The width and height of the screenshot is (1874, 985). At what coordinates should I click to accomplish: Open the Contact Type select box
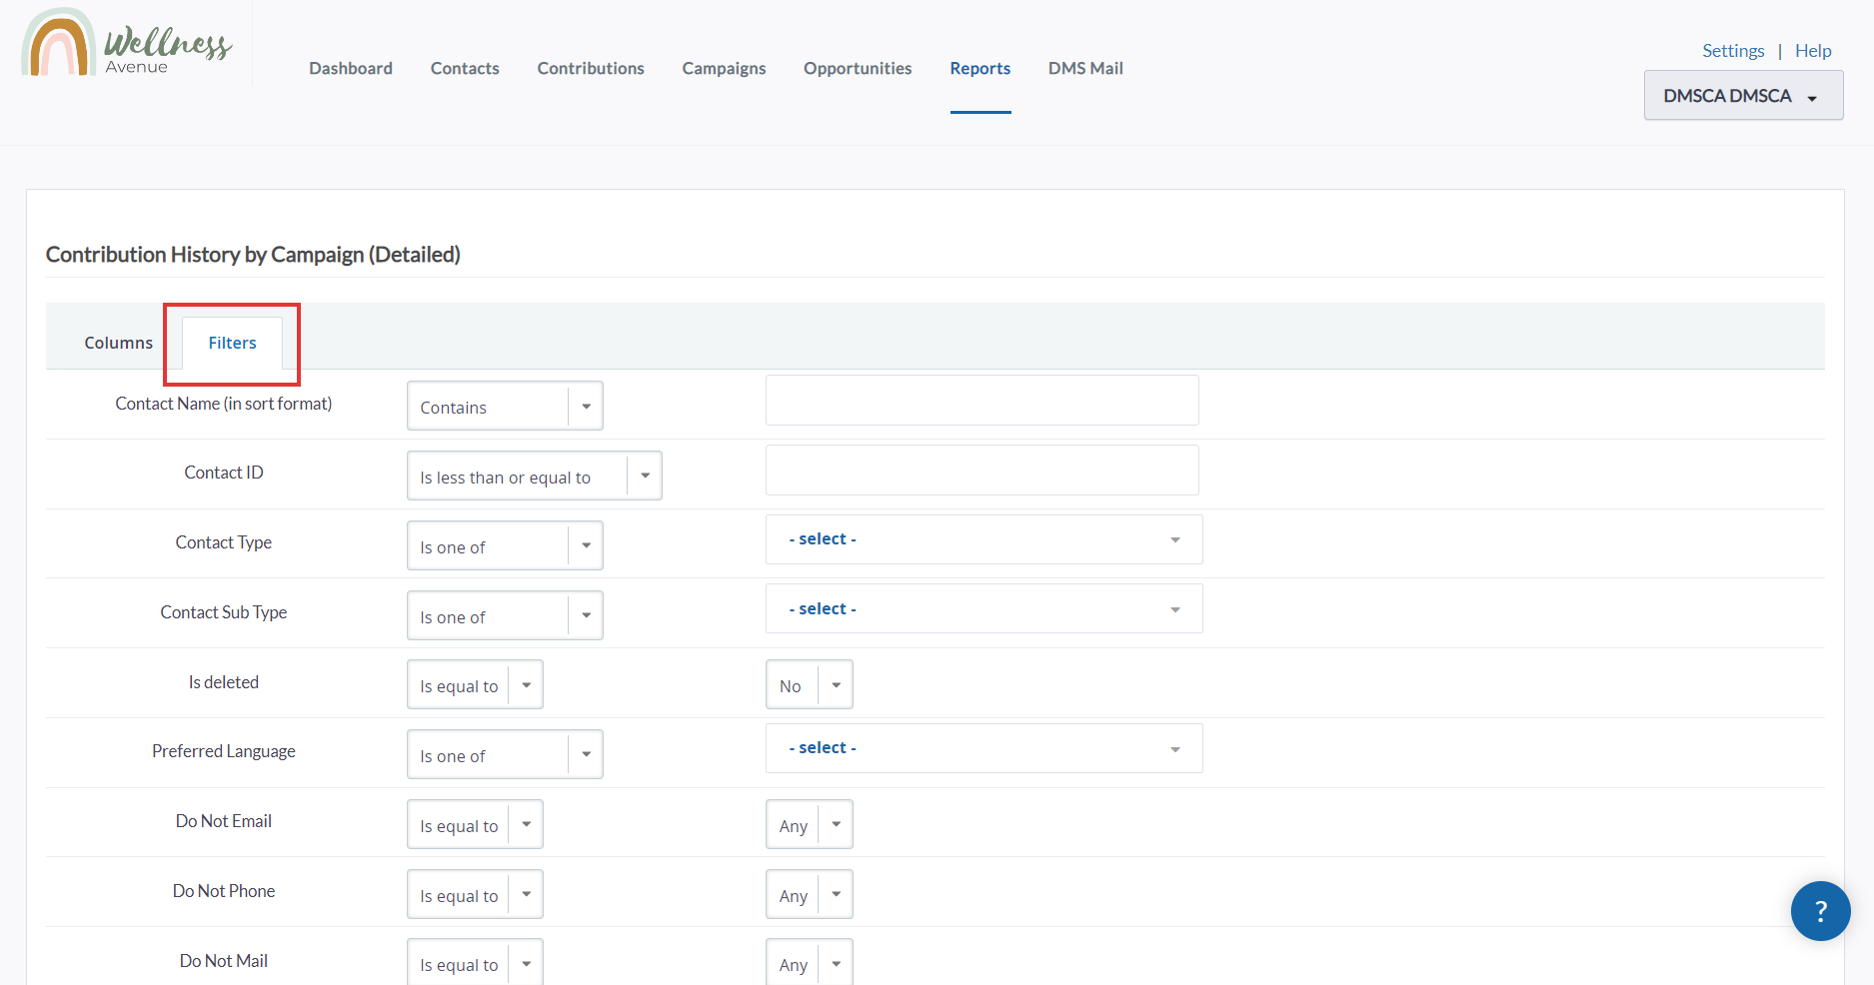click(x=984, y=539)
